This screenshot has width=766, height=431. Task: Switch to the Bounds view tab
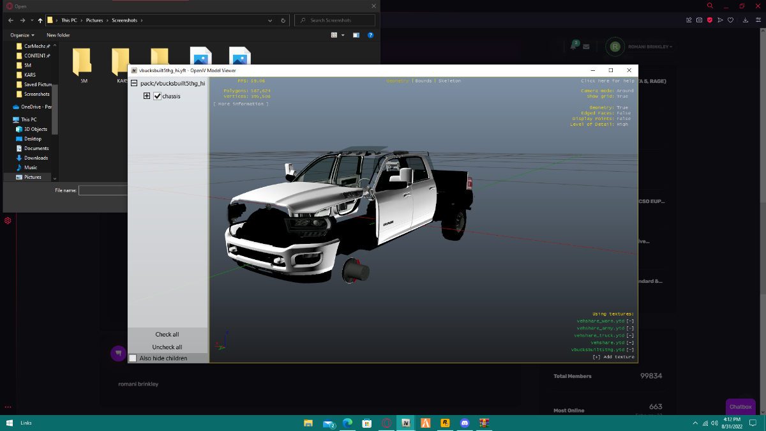pos(423,81)
